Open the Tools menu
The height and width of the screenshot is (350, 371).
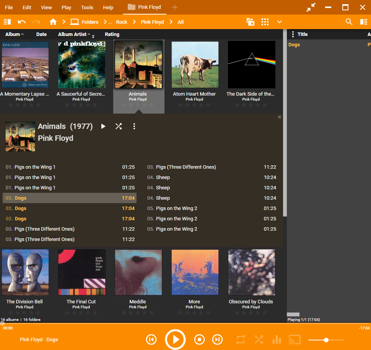click(x=87, y=7)
